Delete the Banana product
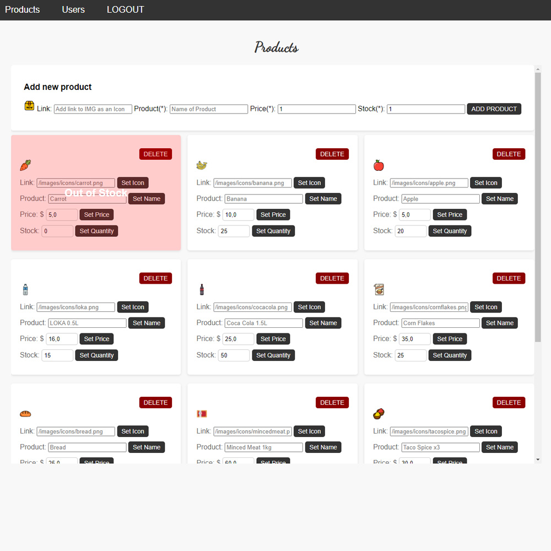The image size is (551, 551). point(332,154)
